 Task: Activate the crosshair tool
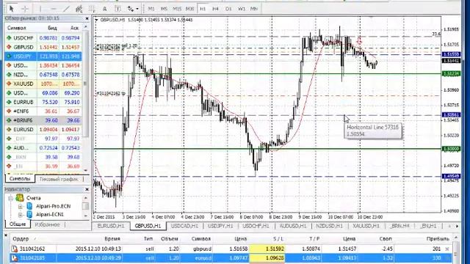25,9
